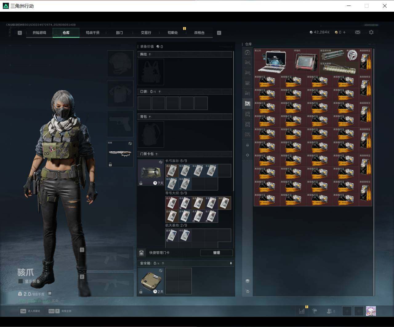This screenshot has width=394, height=327.
Task: Open the mail inbox envelope icon
Action: point(358,32)
